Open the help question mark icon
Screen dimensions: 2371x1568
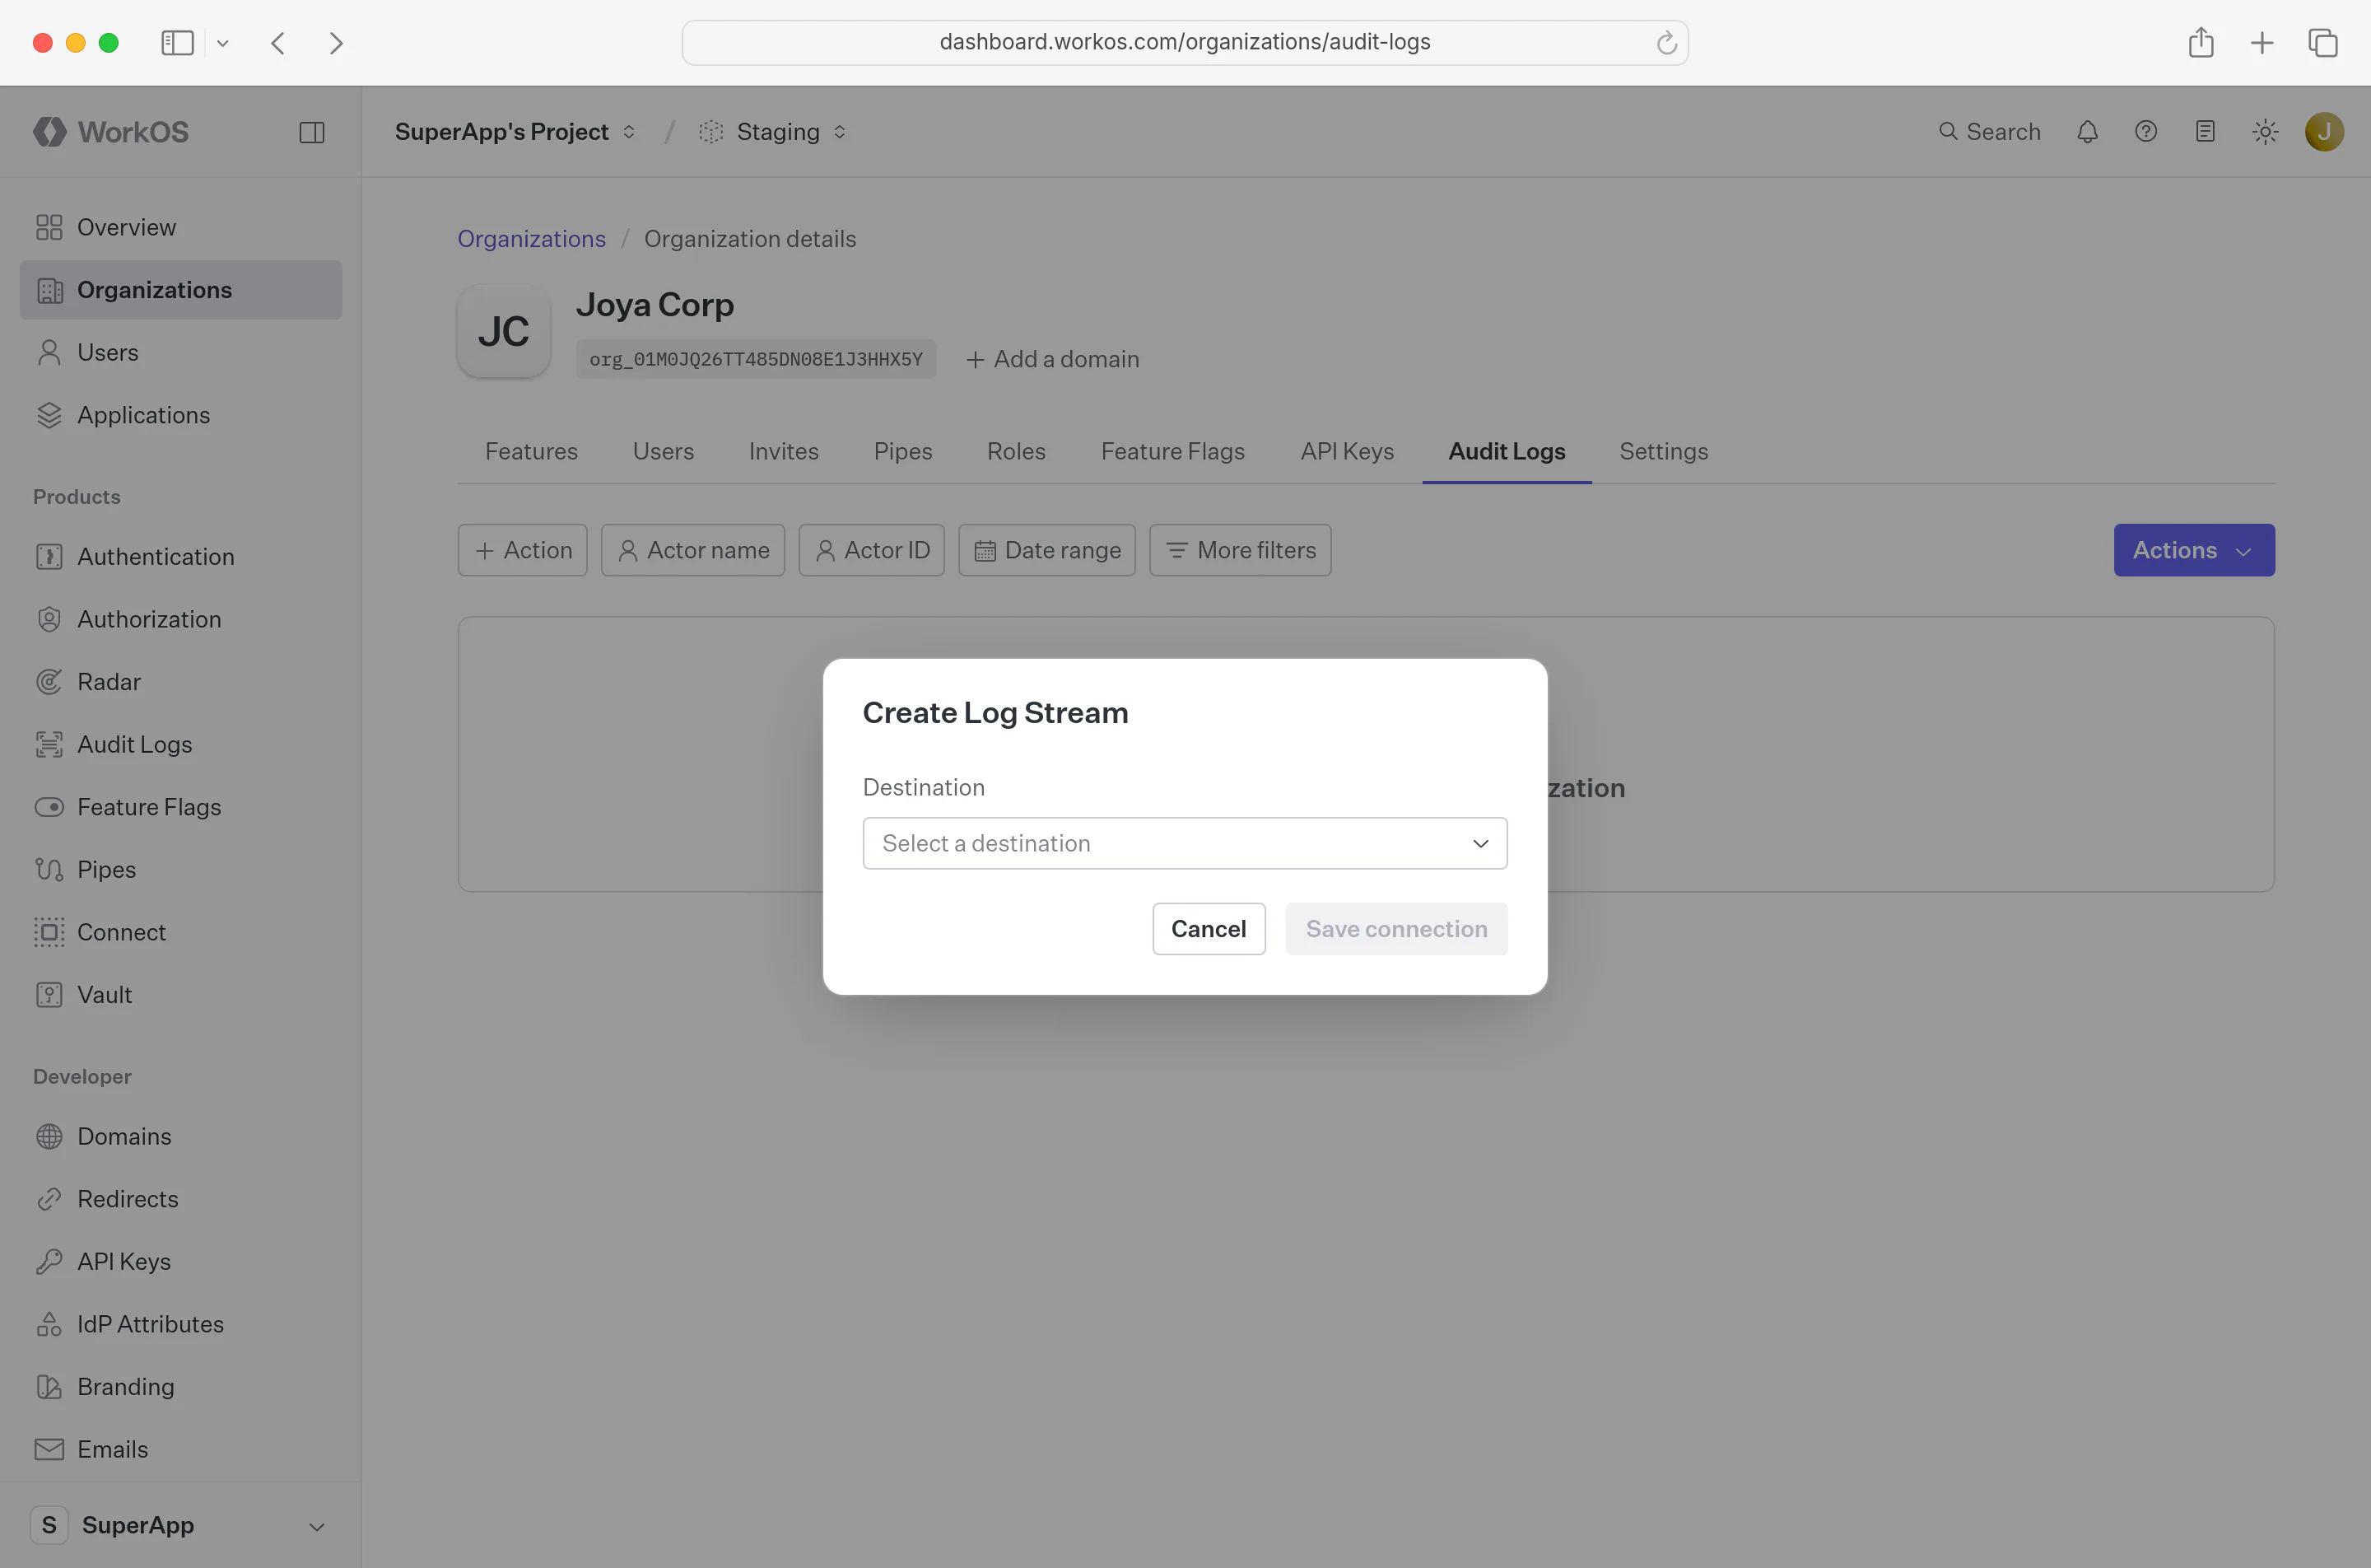pos(2146,132)
